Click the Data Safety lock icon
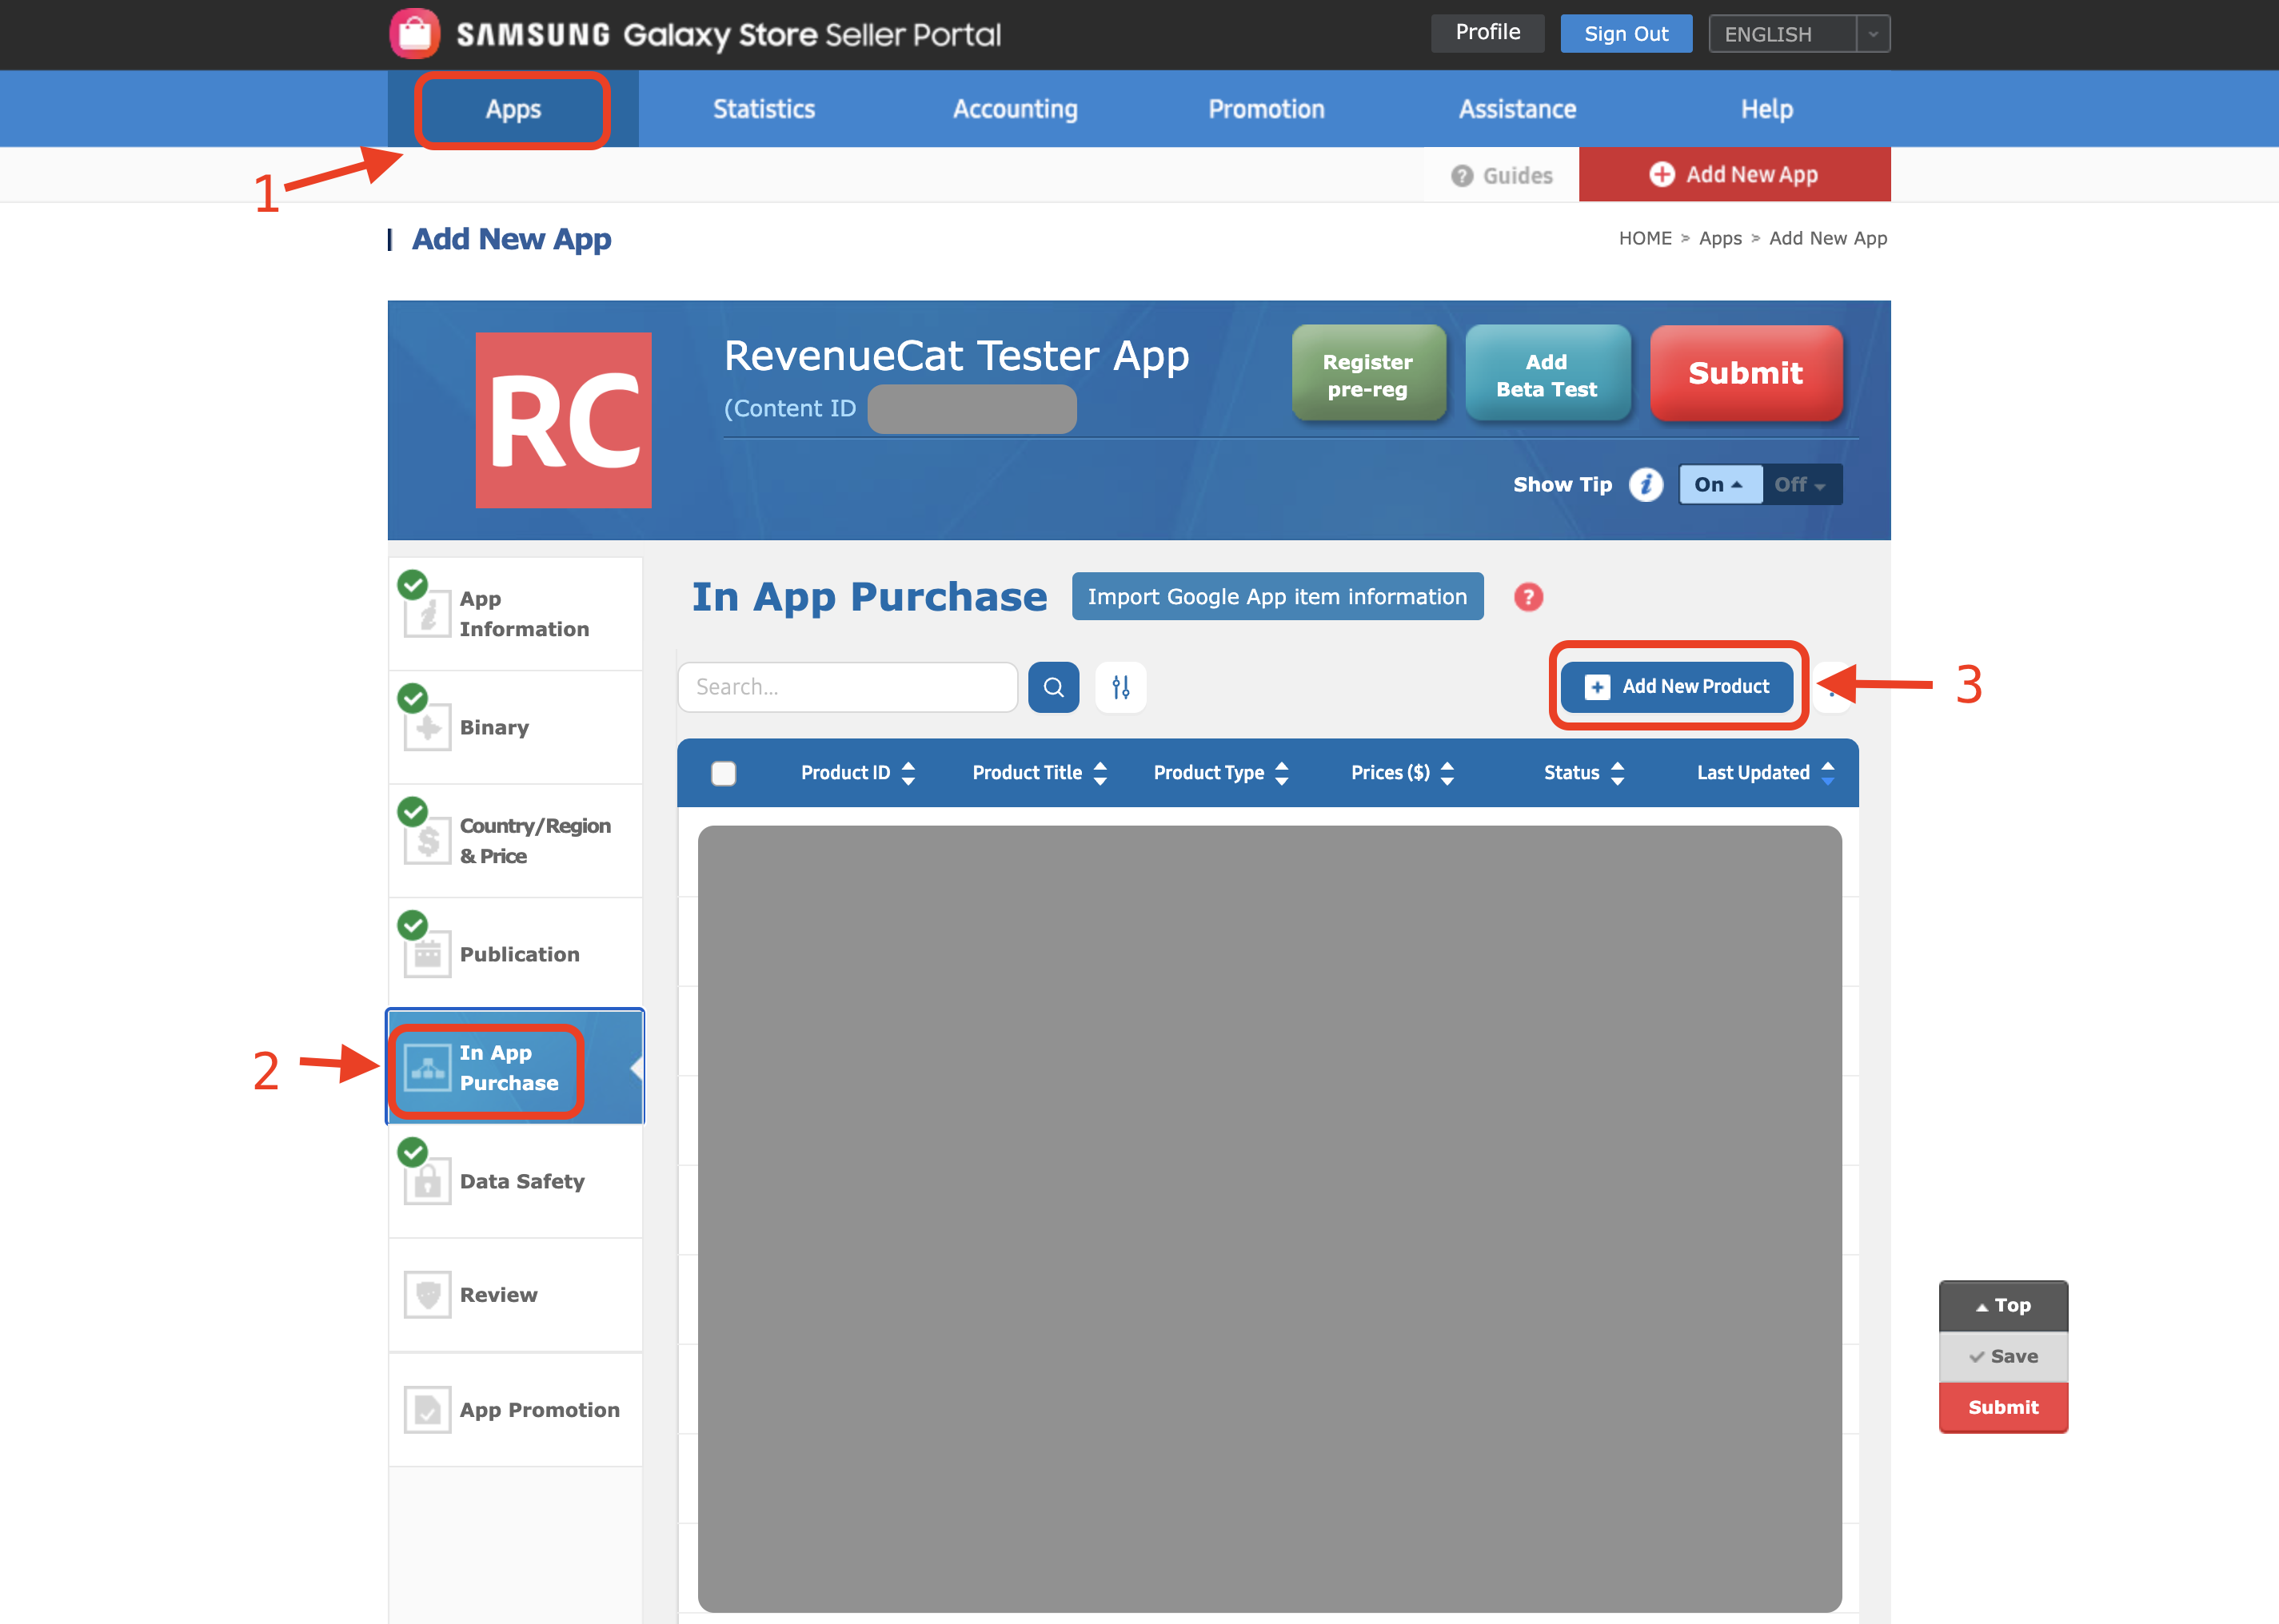Screen dimensions: 2279x1624 pos(427,1181)
